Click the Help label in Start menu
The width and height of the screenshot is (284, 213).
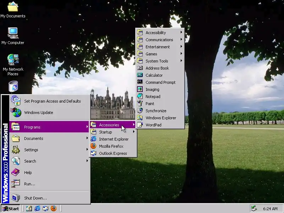(28, 173)
